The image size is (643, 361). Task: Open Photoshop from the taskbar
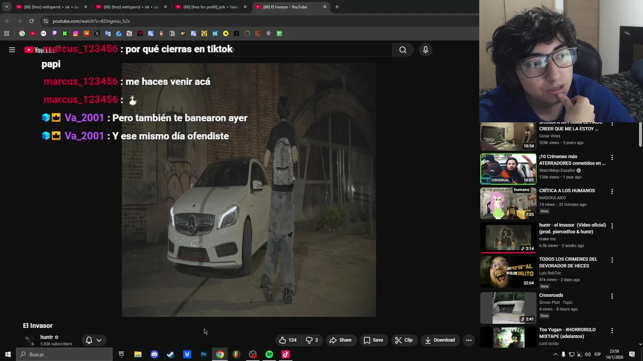203,354
